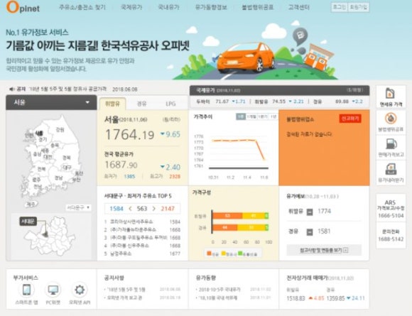
Task: Open the 1584 top-ranked station row
Action: tap(142, 222)
